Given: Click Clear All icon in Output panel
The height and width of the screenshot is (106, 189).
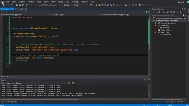Looking at the screenshot, I should 69,83.
